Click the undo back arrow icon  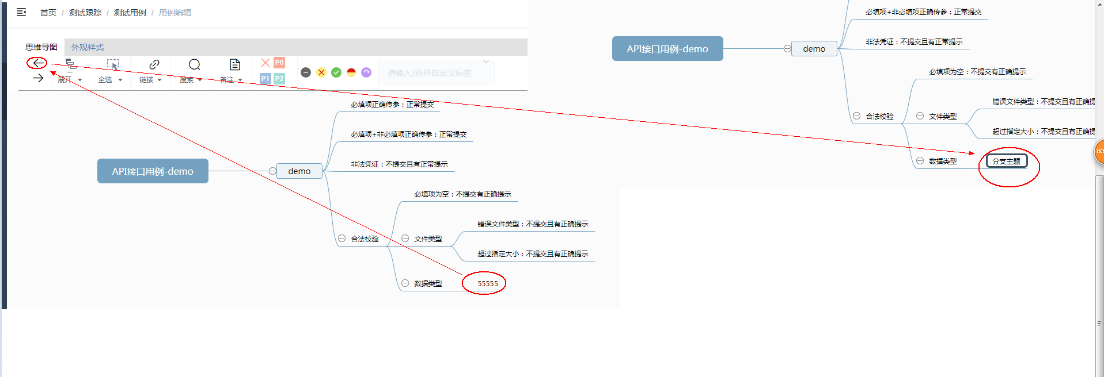pyautogui.click(x=37, y=63)
